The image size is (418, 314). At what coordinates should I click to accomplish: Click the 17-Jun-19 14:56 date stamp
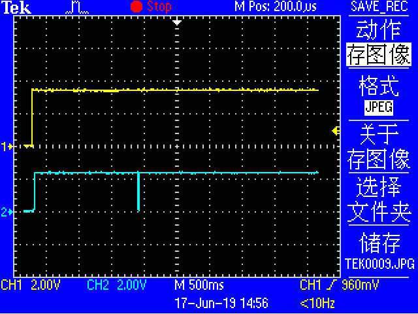coord(221,304)
